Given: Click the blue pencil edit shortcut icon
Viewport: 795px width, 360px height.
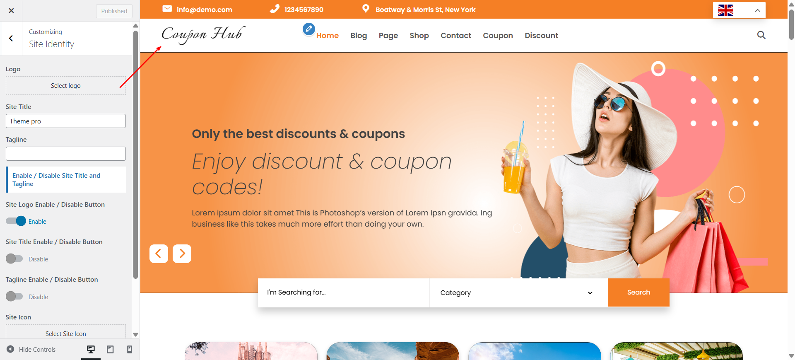Looking at the screenshot, I should [x=308, y=29].
